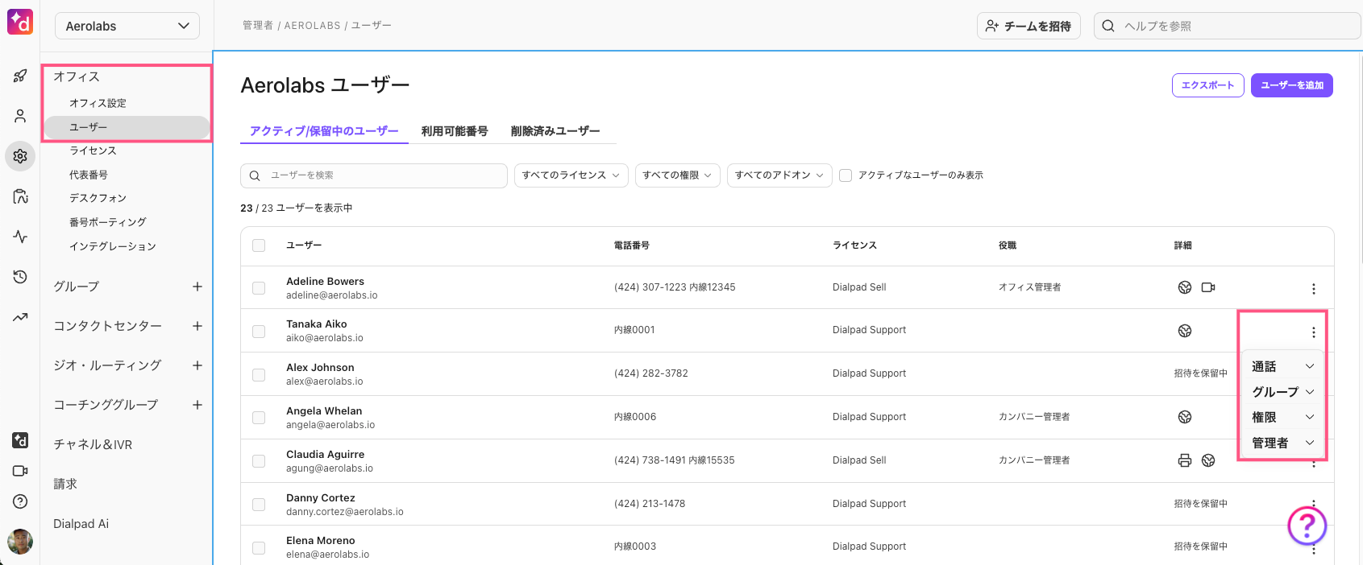Click the fax printer icon for Claudia Aguirre
Image resolution: width=1363 pixels, height=565 pixels.
click(x=1185, y=460)
